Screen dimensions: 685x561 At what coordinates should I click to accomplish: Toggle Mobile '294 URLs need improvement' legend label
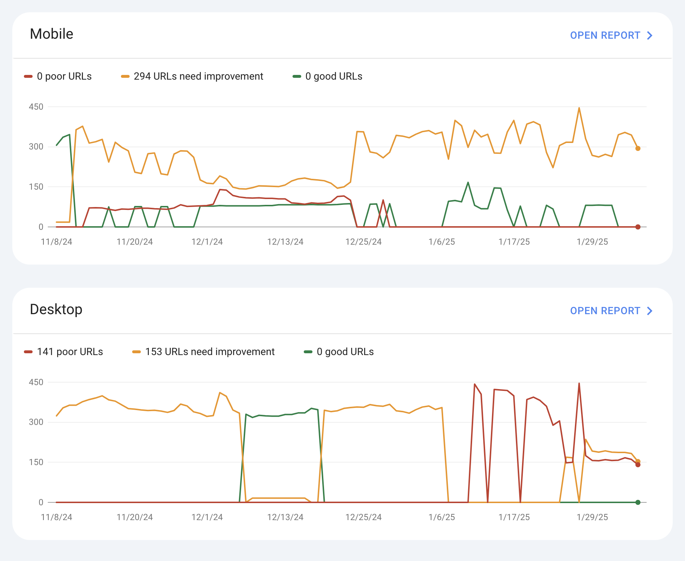click(x=198, y=76)
